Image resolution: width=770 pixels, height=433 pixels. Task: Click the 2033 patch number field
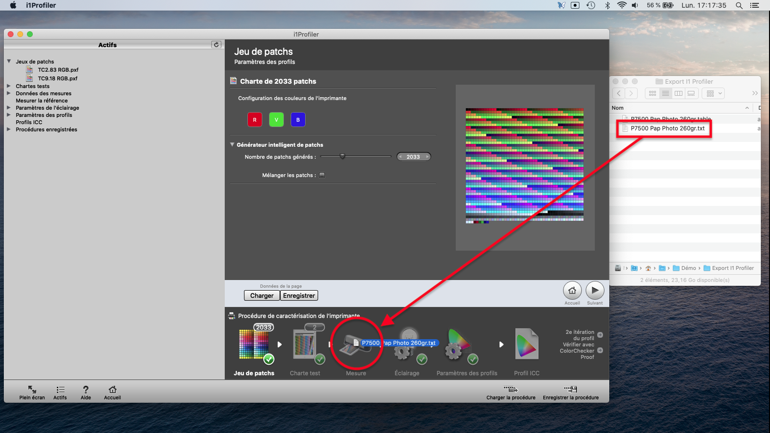(x=413, y=157)
